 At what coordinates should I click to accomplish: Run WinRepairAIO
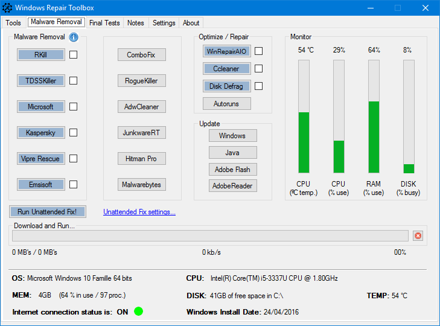click(x=227, y=51)
